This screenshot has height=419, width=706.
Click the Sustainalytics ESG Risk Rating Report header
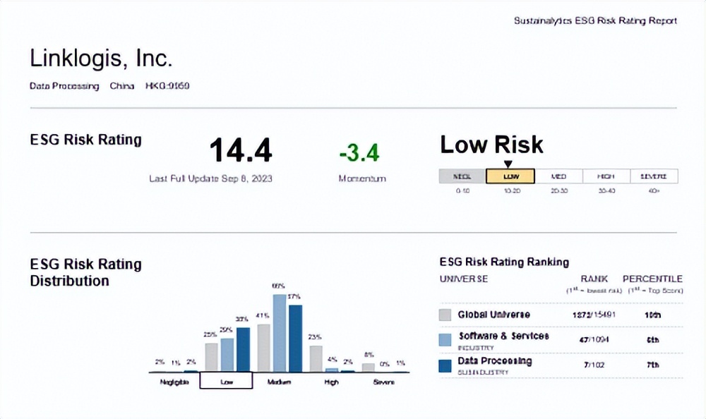click(595, 20)
